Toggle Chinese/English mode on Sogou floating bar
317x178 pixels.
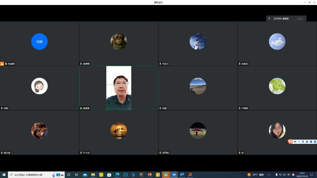pyautogui.click(x=295, y=142)
